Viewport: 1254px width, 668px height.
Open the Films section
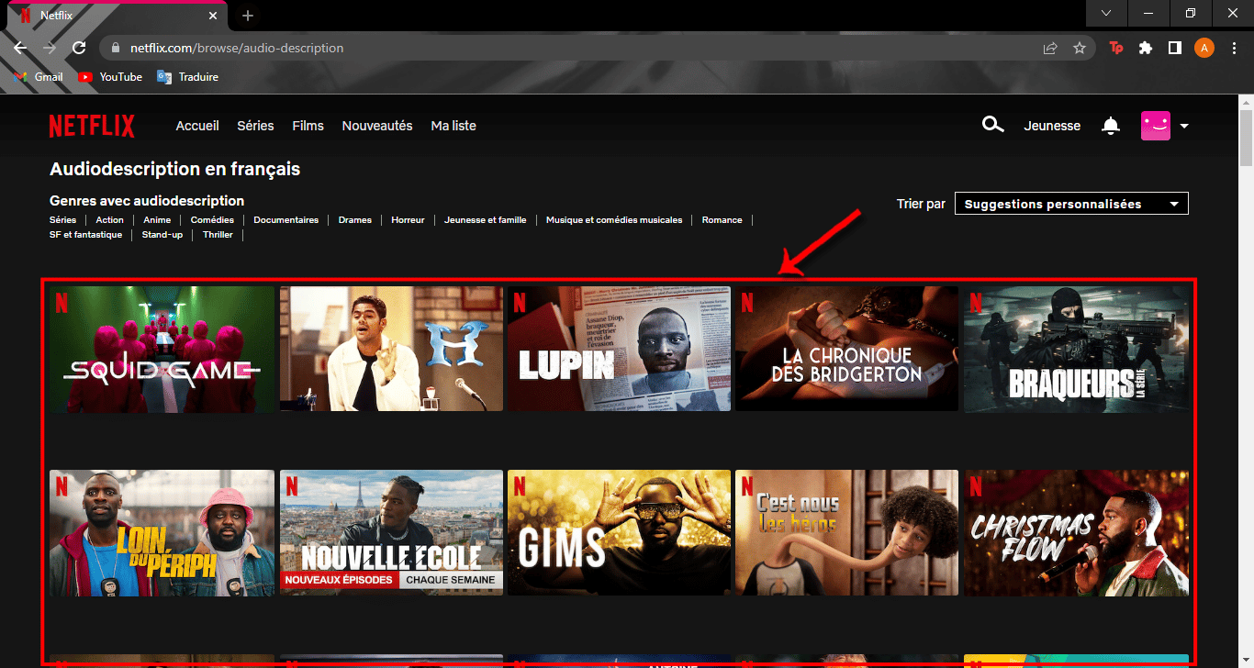click(308, 126)
